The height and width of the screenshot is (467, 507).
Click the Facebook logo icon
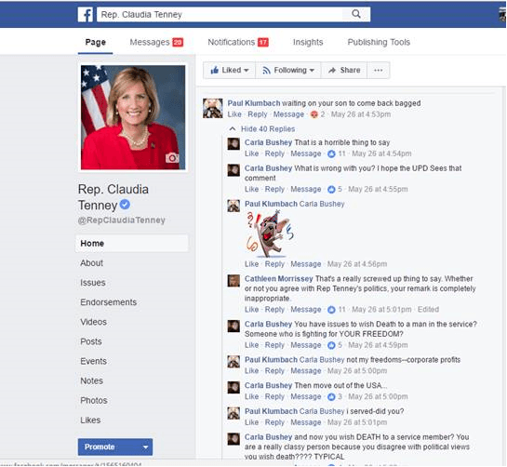[86, 15]
